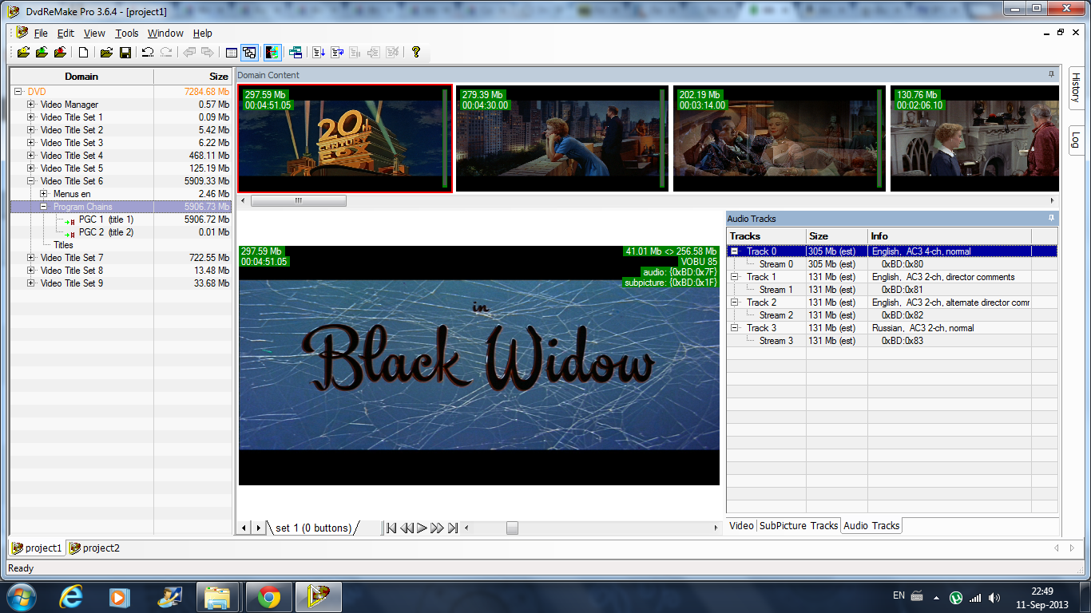Click the green-topped folder toolbar icon
Screen dimensions: 1091x613
pyautogui.click(x=42, y=53)
